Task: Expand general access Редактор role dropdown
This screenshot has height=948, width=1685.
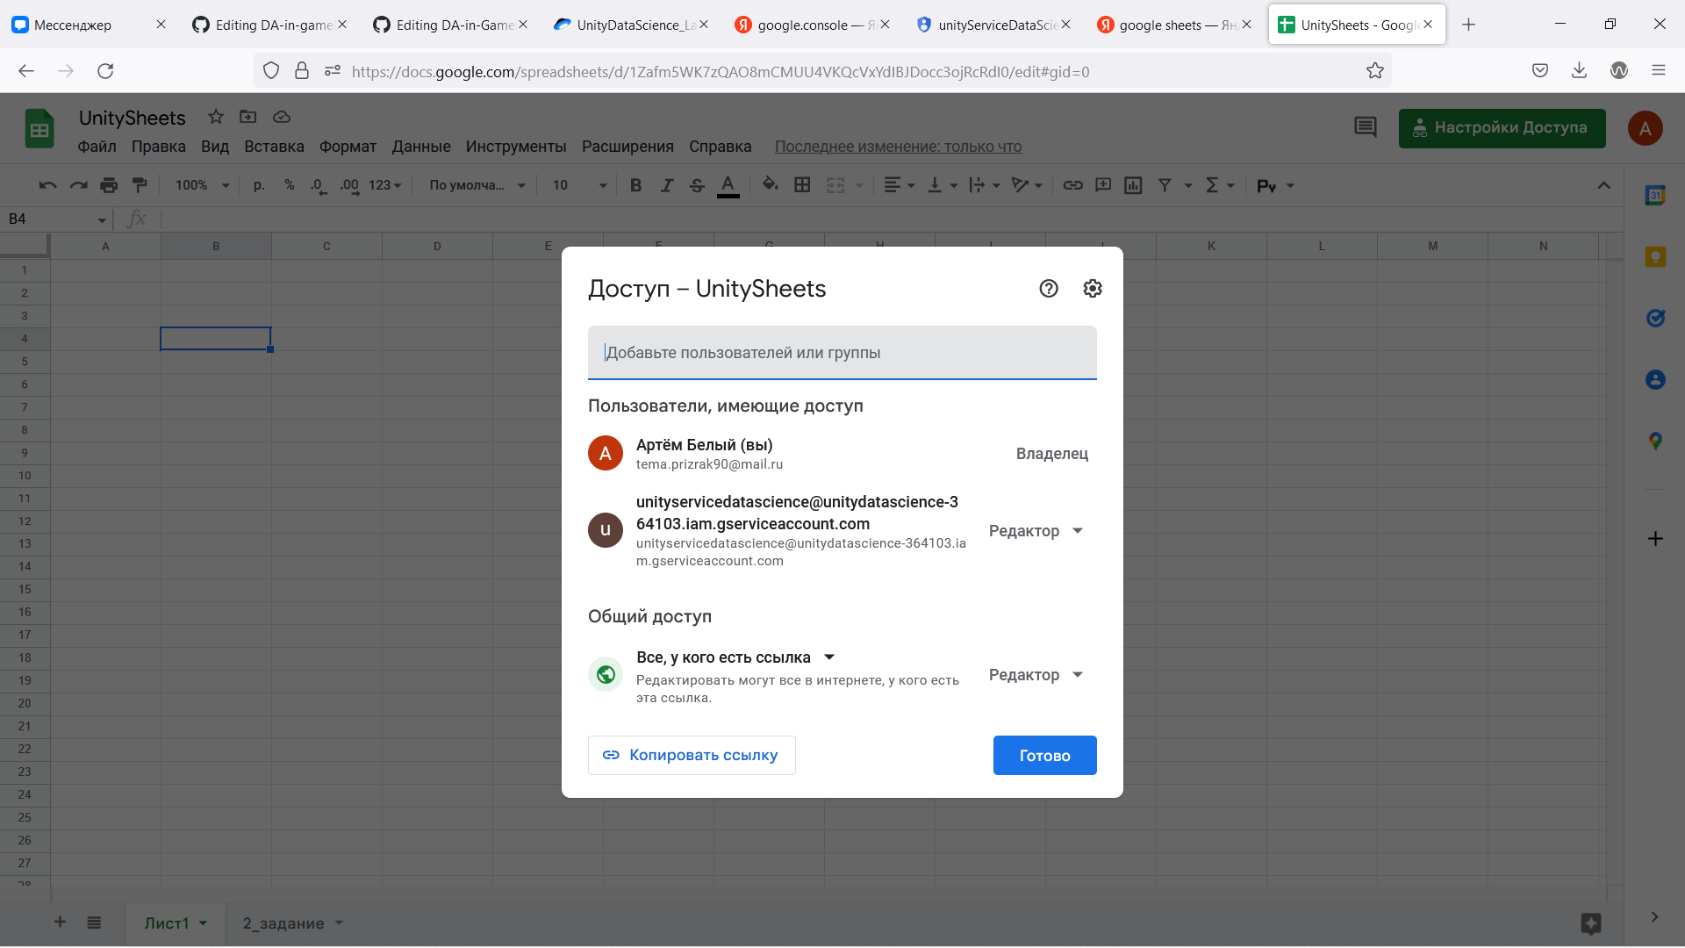Action: tap(1036, 675)
